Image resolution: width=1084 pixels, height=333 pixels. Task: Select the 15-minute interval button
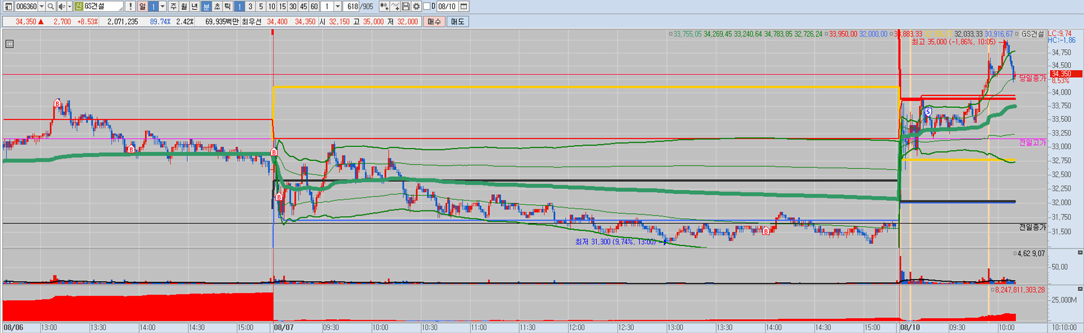(x=282, y=6)
